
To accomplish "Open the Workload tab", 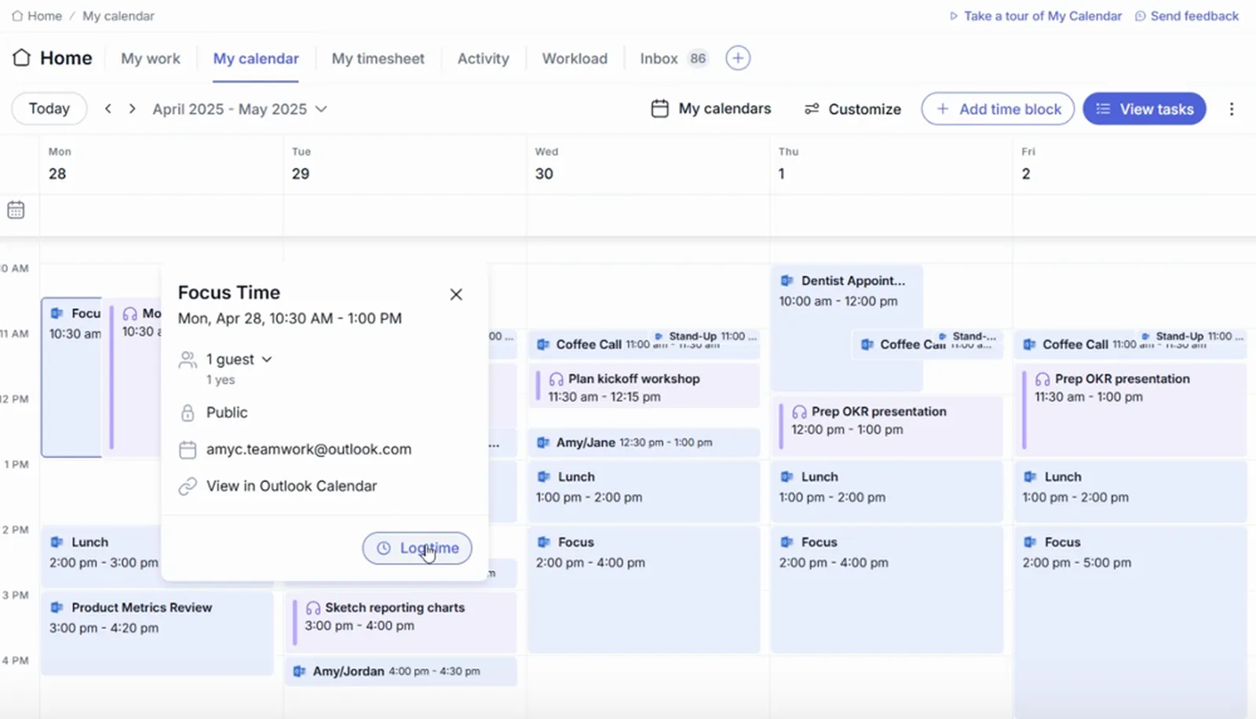I will pyautogui.click(x=575, y=59).
